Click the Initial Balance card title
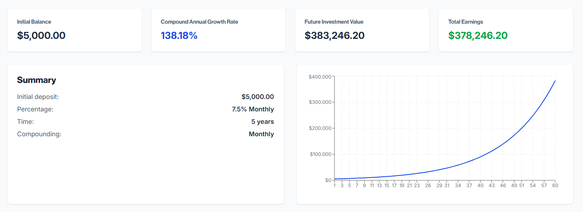 (x=34, y=22)
